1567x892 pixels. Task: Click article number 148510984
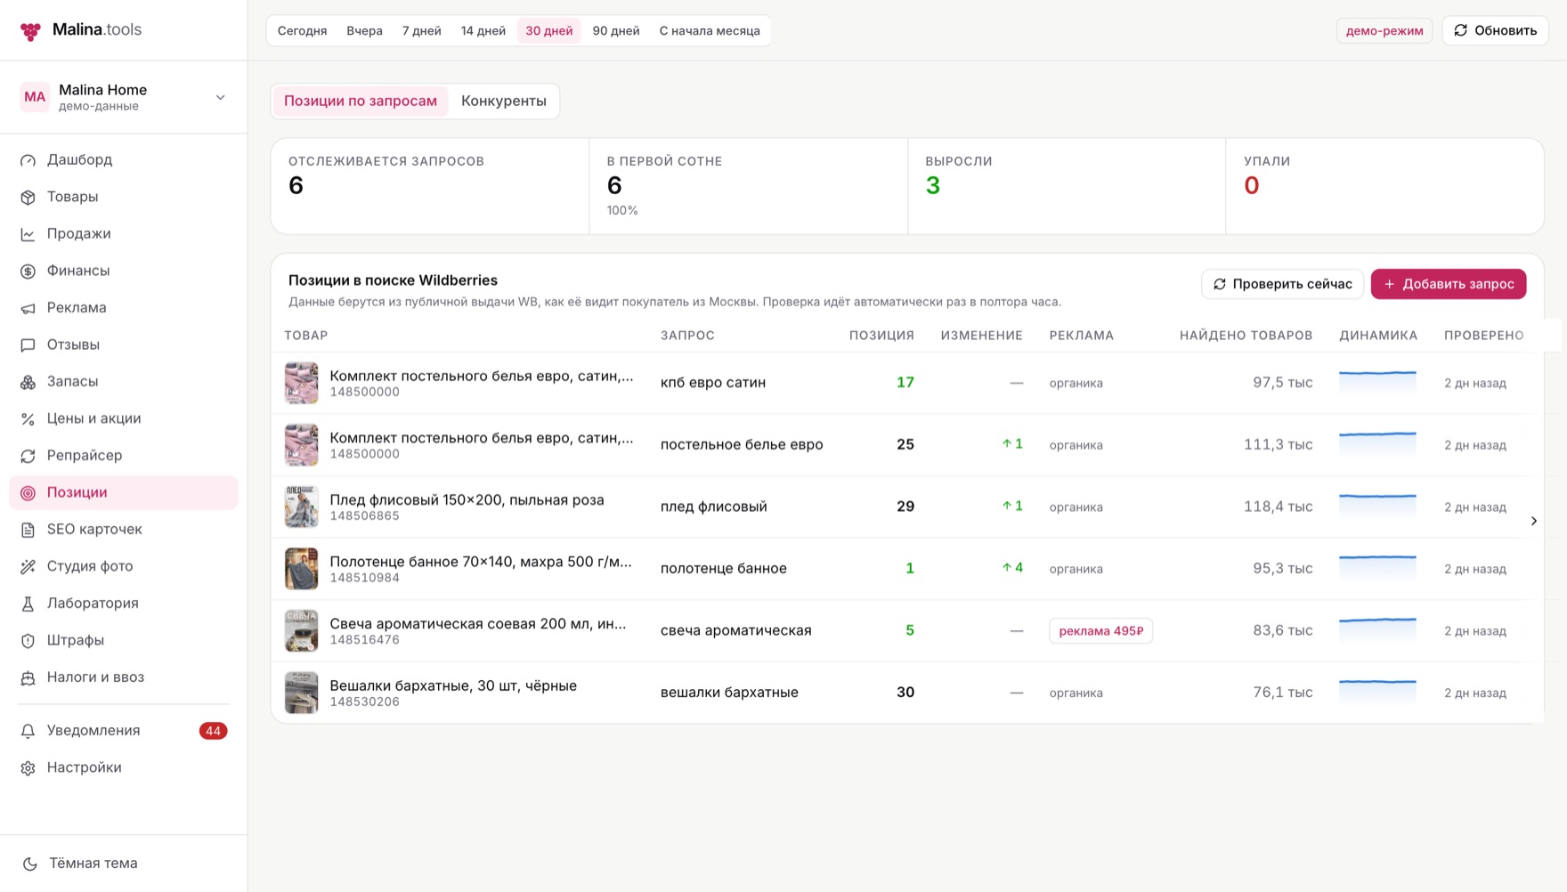pos(364,578)
